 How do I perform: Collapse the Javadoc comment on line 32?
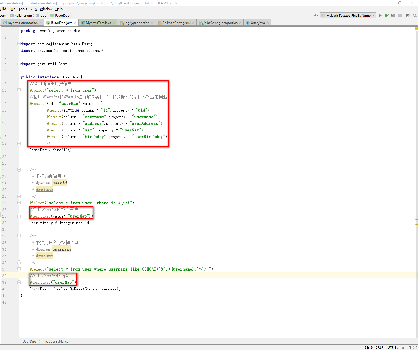click(x=19, y=236)
